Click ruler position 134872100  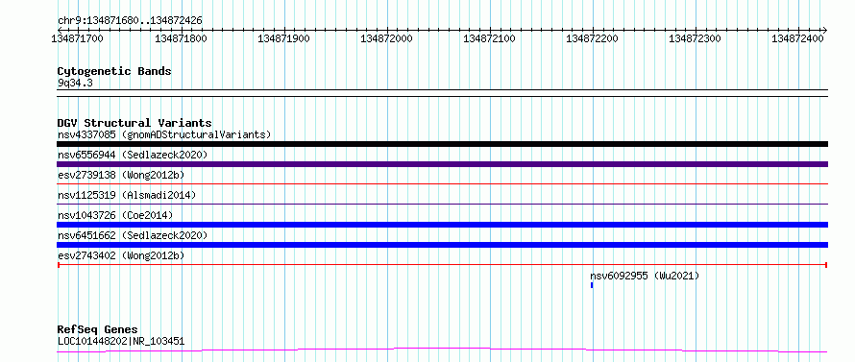489,39
